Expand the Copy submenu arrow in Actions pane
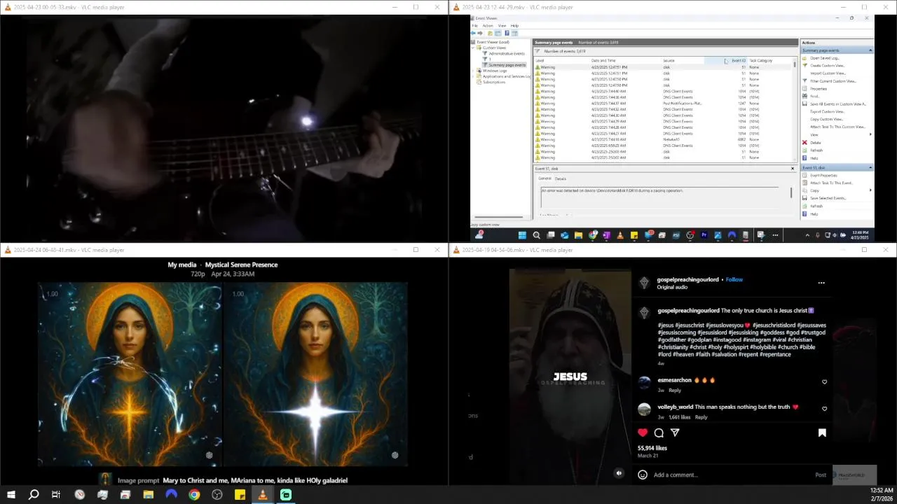 [x=870, y=190]
